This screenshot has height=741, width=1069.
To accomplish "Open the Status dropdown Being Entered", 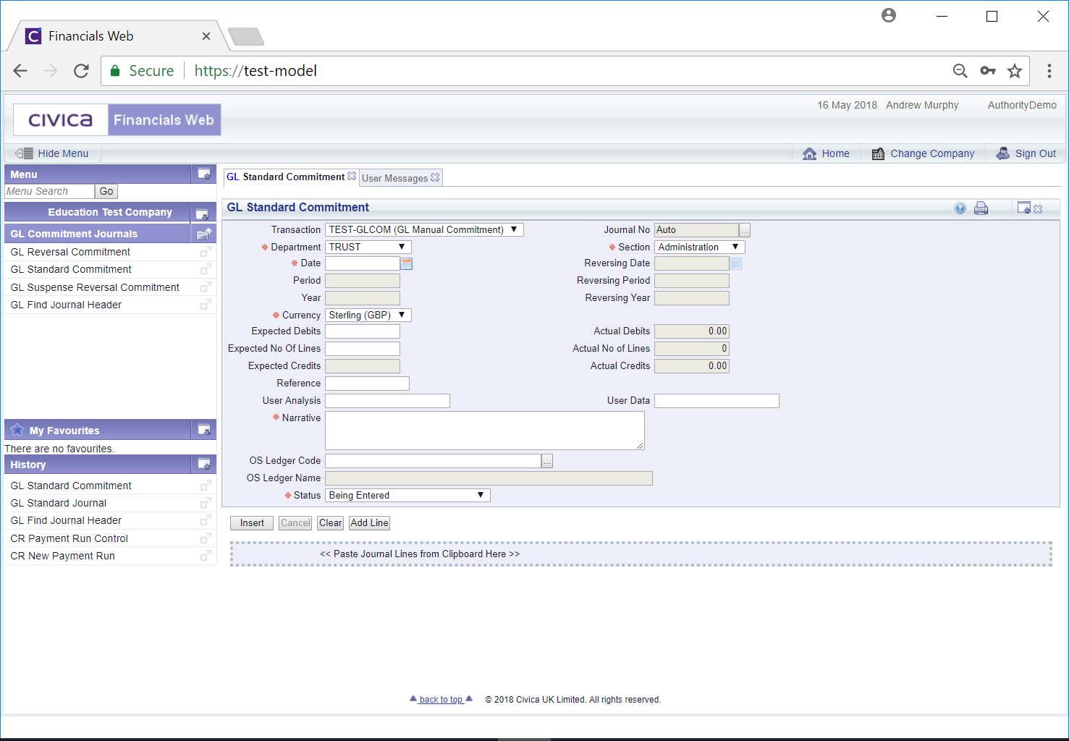I will click(407, 496).
